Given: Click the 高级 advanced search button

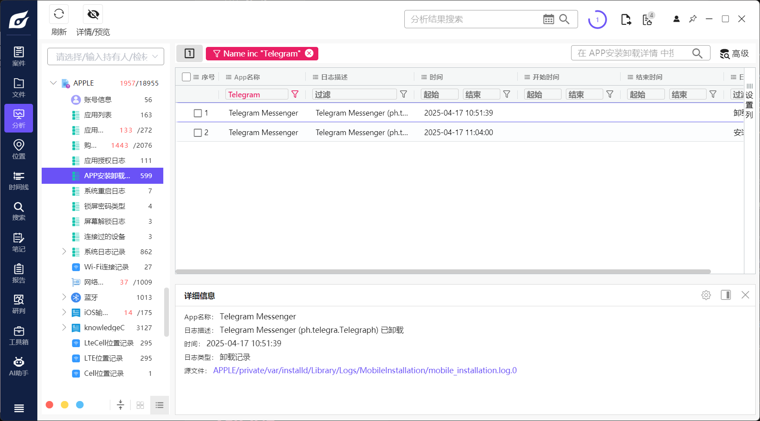Looking at the screenshot, I should click(734, 53).
